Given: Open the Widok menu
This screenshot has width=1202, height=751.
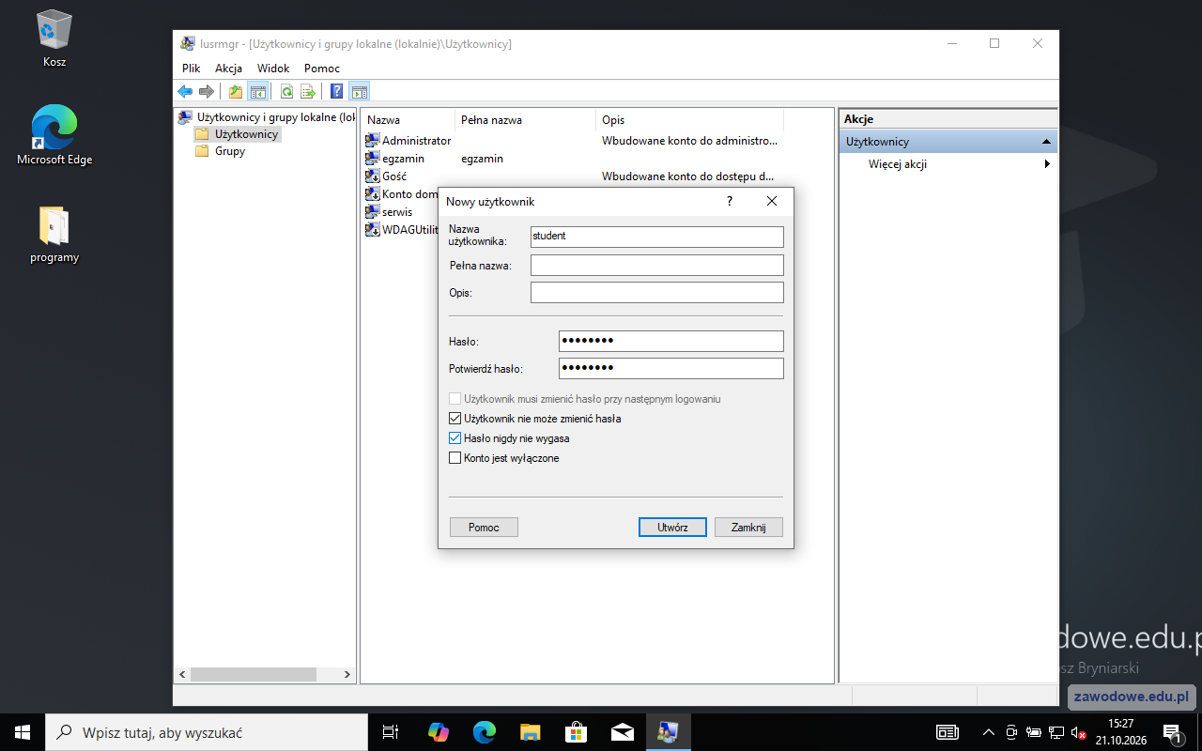Looking at the screenshot, I should pyautogui.click(x=273, y=69).
